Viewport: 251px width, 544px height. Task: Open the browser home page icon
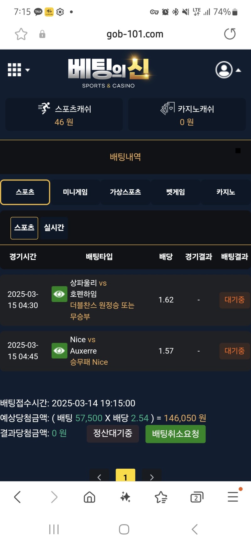[89, 497]
